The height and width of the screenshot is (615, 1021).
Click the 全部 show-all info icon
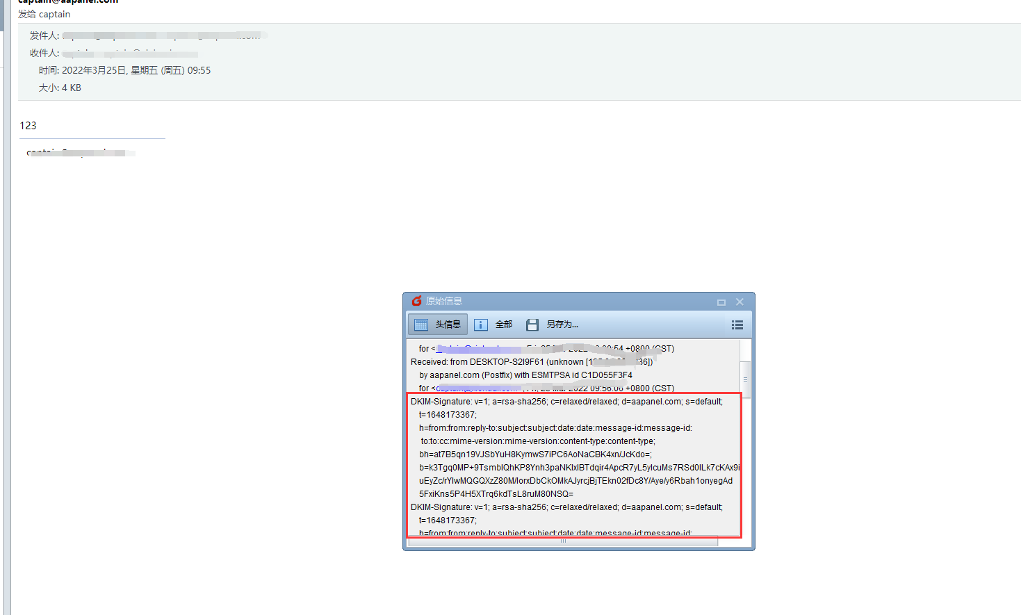click(481, 325)
